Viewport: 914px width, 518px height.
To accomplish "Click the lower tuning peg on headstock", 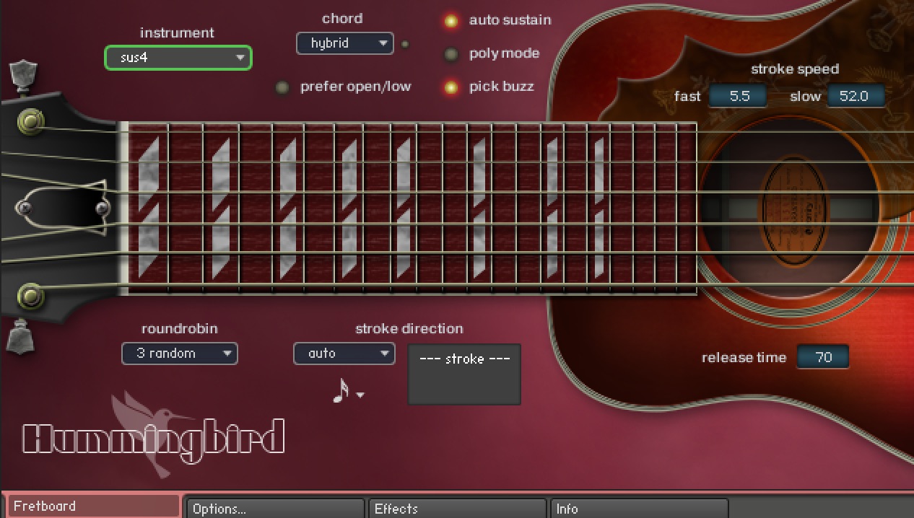I will click(x=20, y=337).
